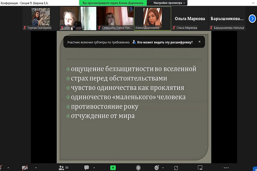
Task: Open the Настройки просмотра menu
Action: click(x=169, y=3)
